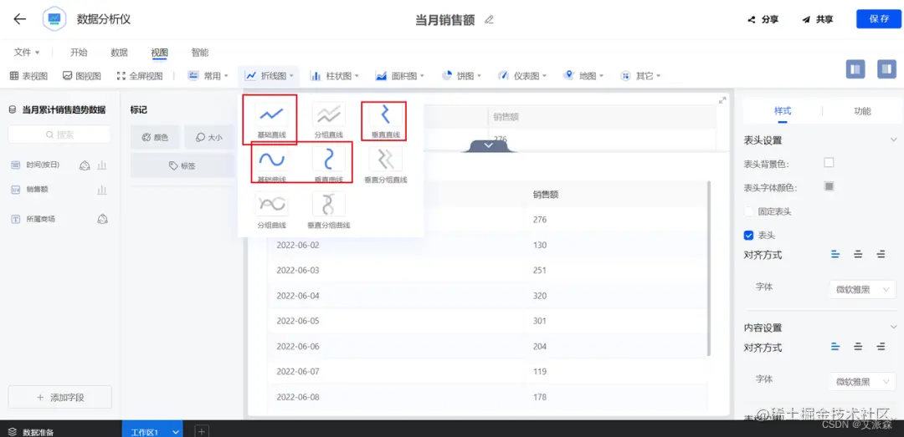Uncheck the 表头 checkbox

749,236
